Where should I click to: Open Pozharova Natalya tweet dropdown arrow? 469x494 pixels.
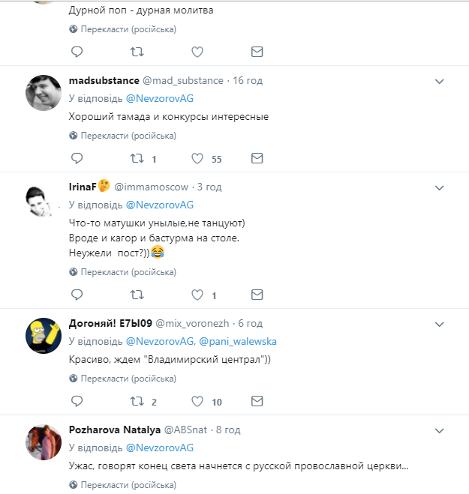[440, 431]
